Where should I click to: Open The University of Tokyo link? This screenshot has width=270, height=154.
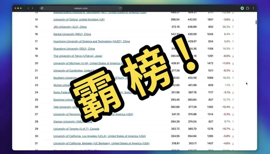[77, 56]
